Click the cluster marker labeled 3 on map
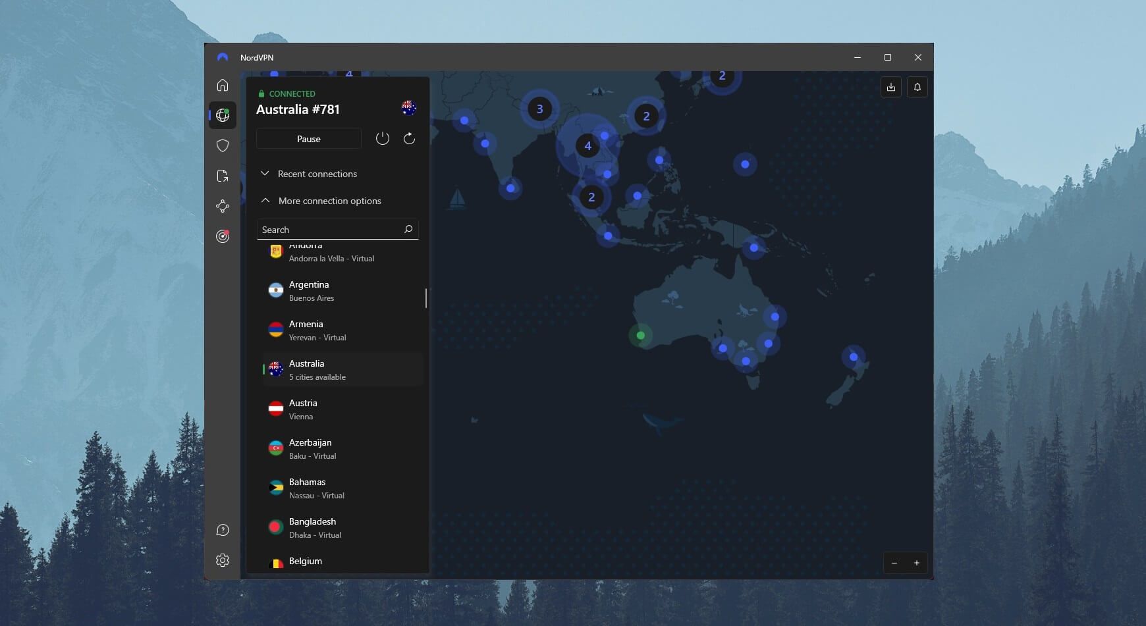The image size is (1146, 626). (x=539, y=109)
